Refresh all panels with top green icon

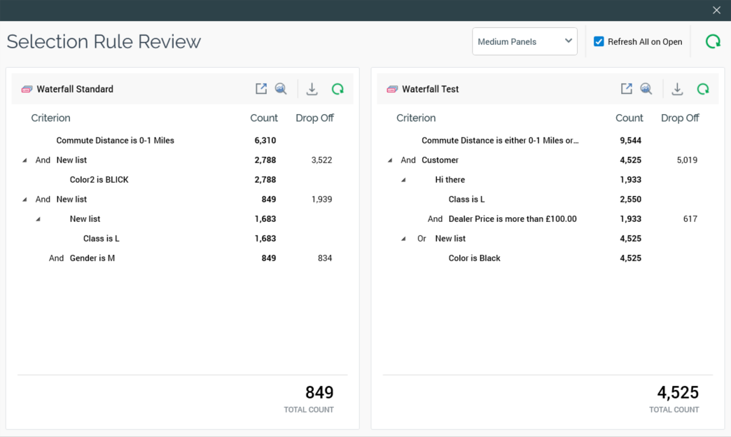coord(713,41)
